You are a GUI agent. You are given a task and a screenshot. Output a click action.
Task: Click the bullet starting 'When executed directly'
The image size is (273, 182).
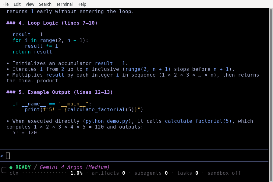[130, 124]
